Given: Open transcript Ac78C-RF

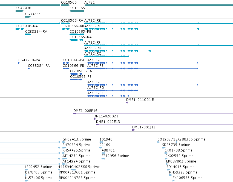Looking at the screenshot, I should click(92, 43).
